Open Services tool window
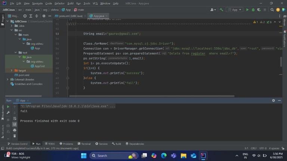 pos(101,144)
